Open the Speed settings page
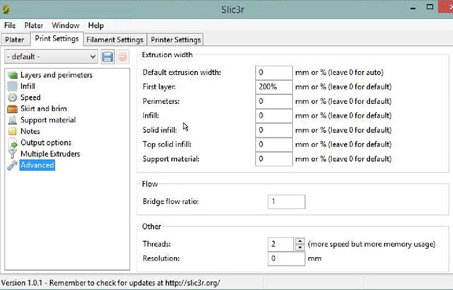Viewport: 453px width, 290px height. point(30,97)
